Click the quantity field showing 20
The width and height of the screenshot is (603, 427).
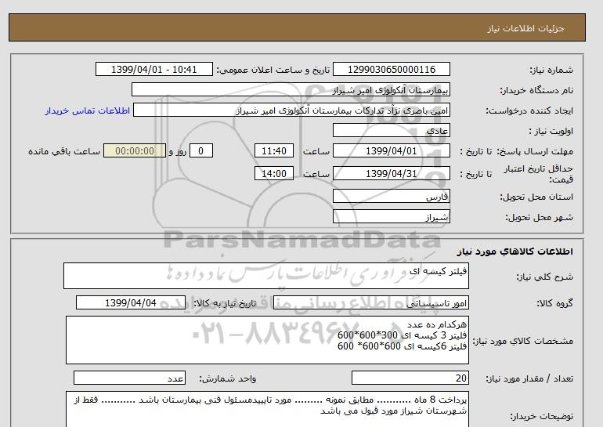(410, 378)
